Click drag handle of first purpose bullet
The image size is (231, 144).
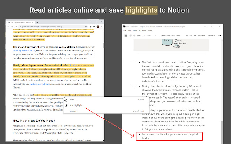(x=135, y=62)
